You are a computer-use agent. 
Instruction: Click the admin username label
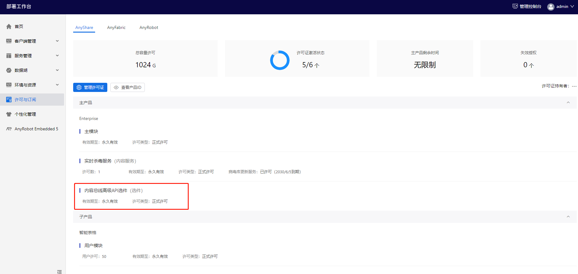562,6
